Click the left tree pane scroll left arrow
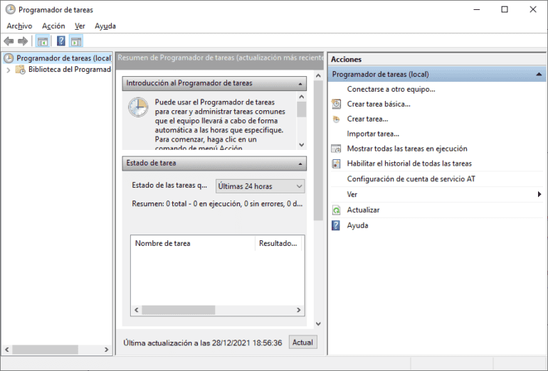This screenshot has height=371, width=548. 7,350
